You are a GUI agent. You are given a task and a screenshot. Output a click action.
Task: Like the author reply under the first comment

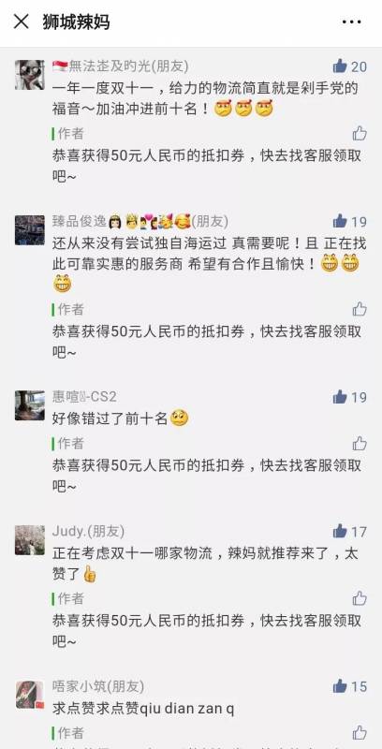(360, 133)
